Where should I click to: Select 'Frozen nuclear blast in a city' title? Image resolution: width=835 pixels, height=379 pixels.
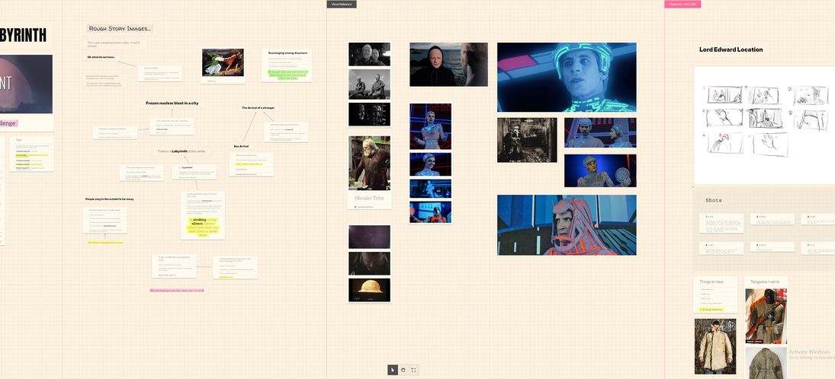[x=172, y=104]
